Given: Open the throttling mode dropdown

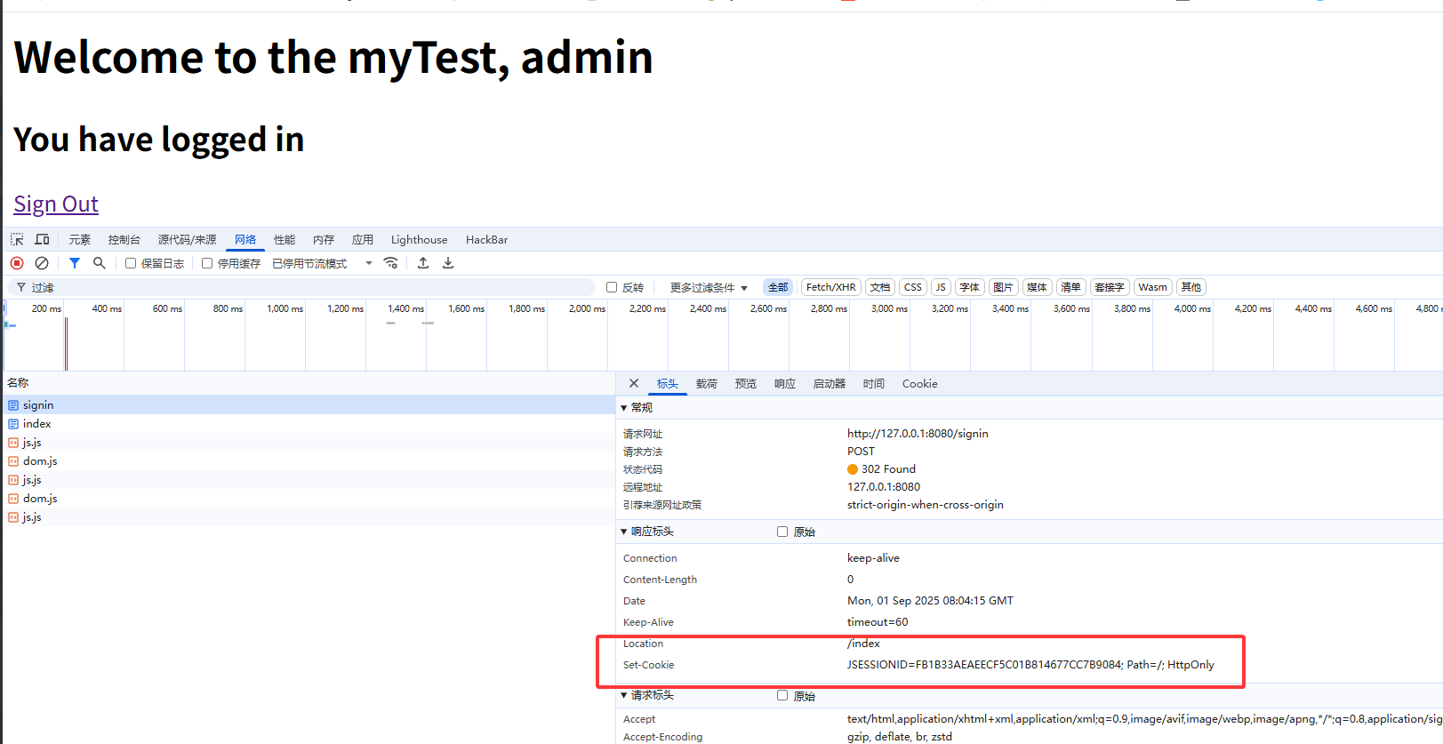Looking at the screenshot, I should [322, 264].
